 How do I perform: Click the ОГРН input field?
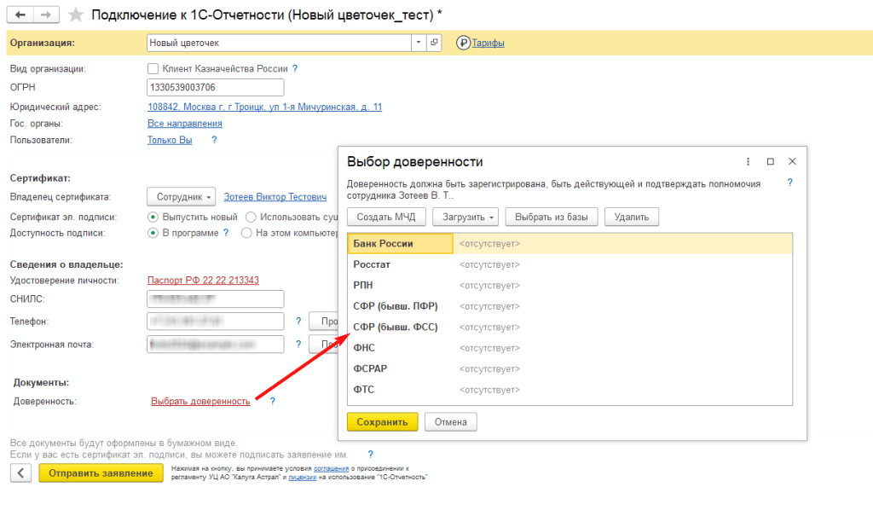(215, 88)
